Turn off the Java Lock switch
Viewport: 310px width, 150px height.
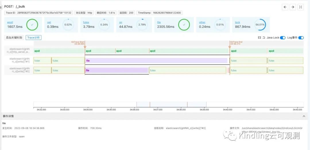tap(283, 38)
